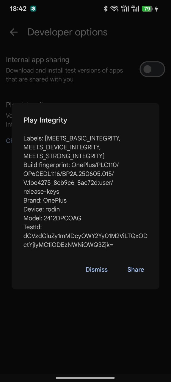This screenshot has width=171, height=382.
Task: Tap the second 4G signal icon
Action: (135, 9)
